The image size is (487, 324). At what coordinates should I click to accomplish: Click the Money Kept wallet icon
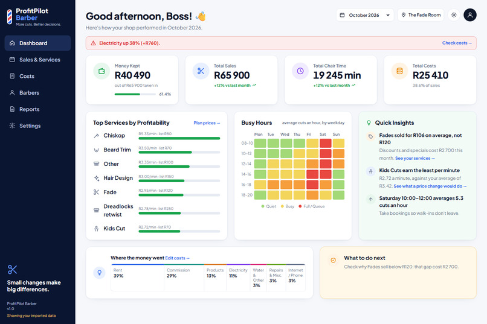(x=102, y=71)
